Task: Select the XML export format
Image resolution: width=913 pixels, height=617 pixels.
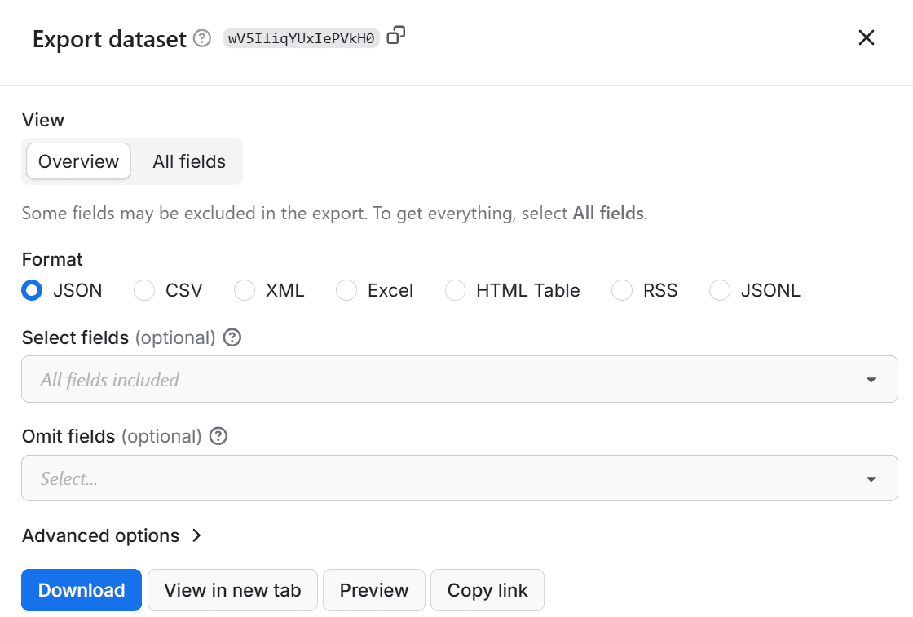Action: (x=245, y=290)
